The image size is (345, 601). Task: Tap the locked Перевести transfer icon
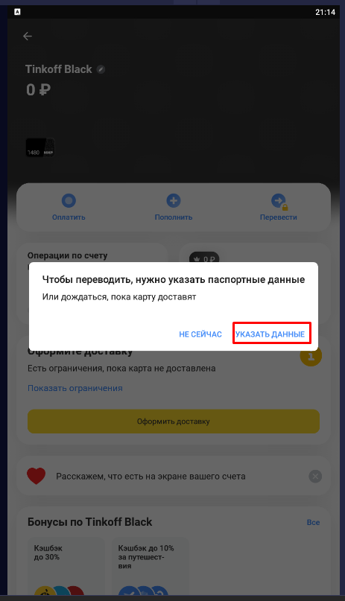(x=279, y=201)
